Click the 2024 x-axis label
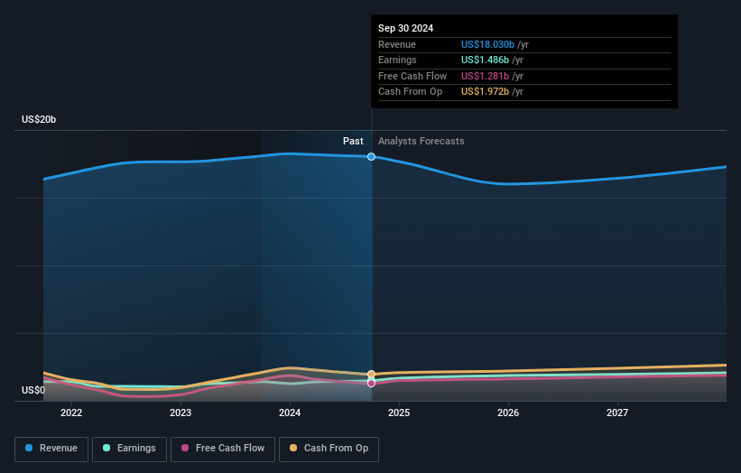 pyautogui.click(x=290, y=413)
